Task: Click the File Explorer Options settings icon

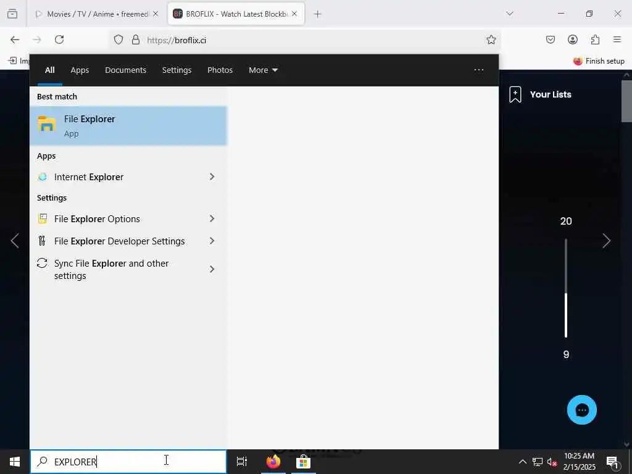Action: click(43, 218)
